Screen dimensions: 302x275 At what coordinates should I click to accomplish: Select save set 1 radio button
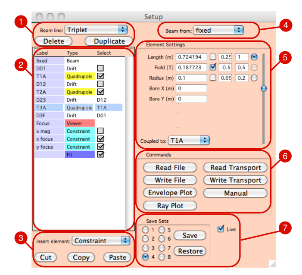pyautogui.click(x=146, y=230)
